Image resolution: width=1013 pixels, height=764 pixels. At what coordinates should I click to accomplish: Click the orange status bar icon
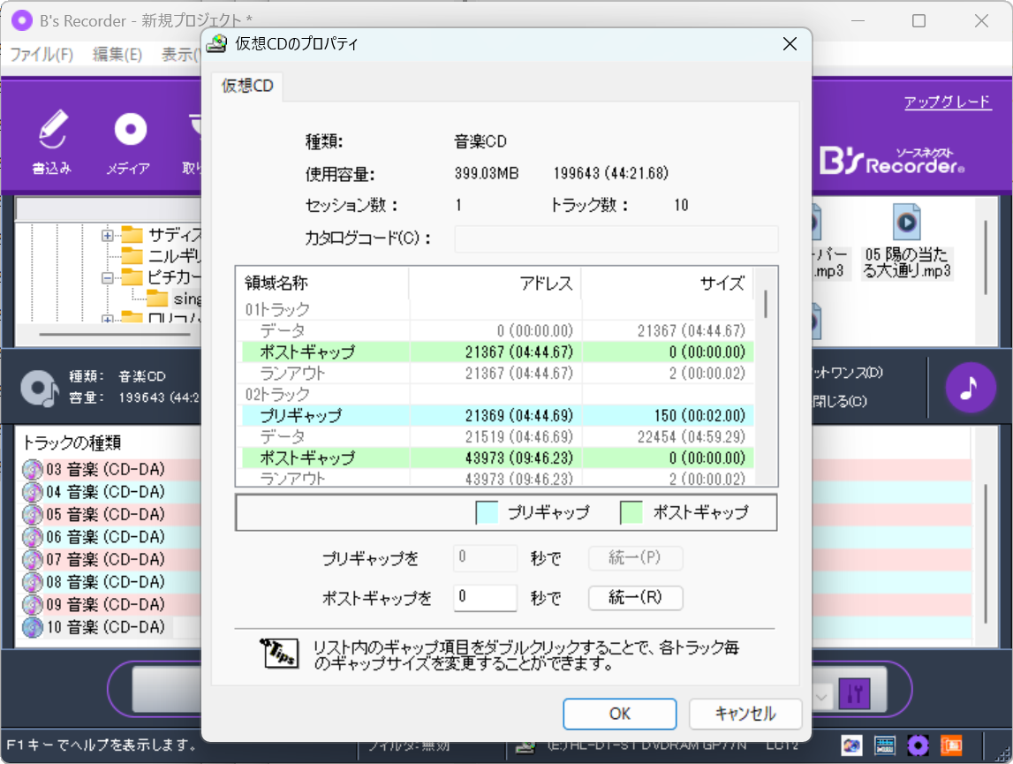tap(951, 746)
